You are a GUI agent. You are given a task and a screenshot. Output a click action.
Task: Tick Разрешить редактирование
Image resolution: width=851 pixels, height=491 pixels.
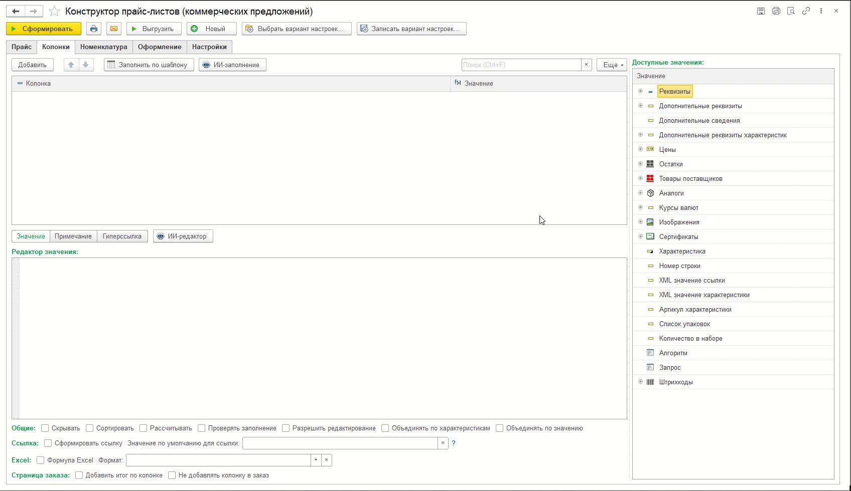(286, 428)
